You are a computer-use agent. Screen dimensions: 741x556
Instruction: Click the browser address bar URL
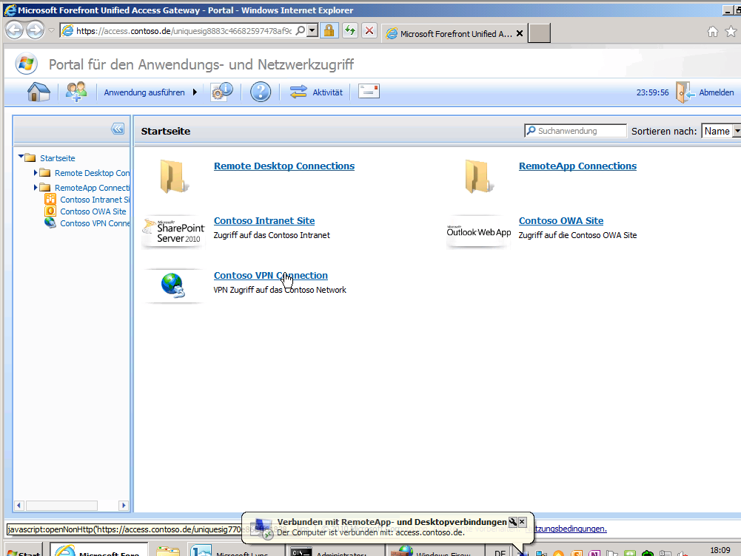tap(184, 31)
